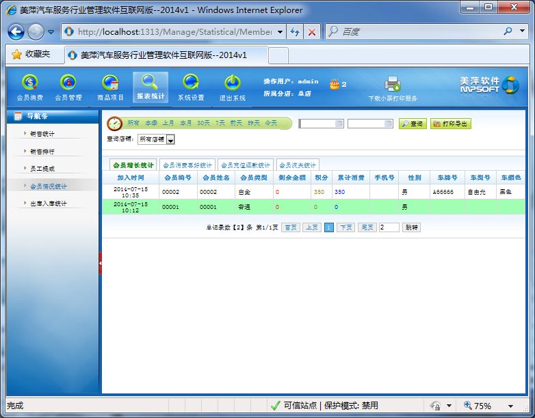Click the 打印导出 button
This screenshot has width=535, height=418.
click(x=450, y=124)
